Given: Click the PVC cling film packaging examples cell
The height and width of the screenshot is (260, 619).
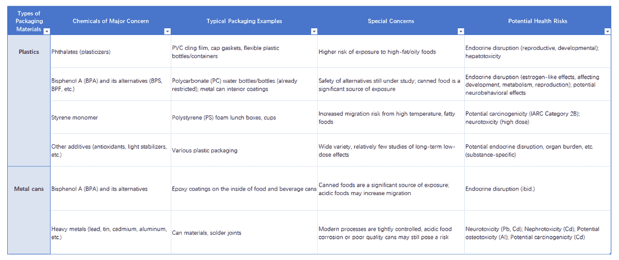Looking at the screenshot, I should pyautogui.click(x=244, y=51).
